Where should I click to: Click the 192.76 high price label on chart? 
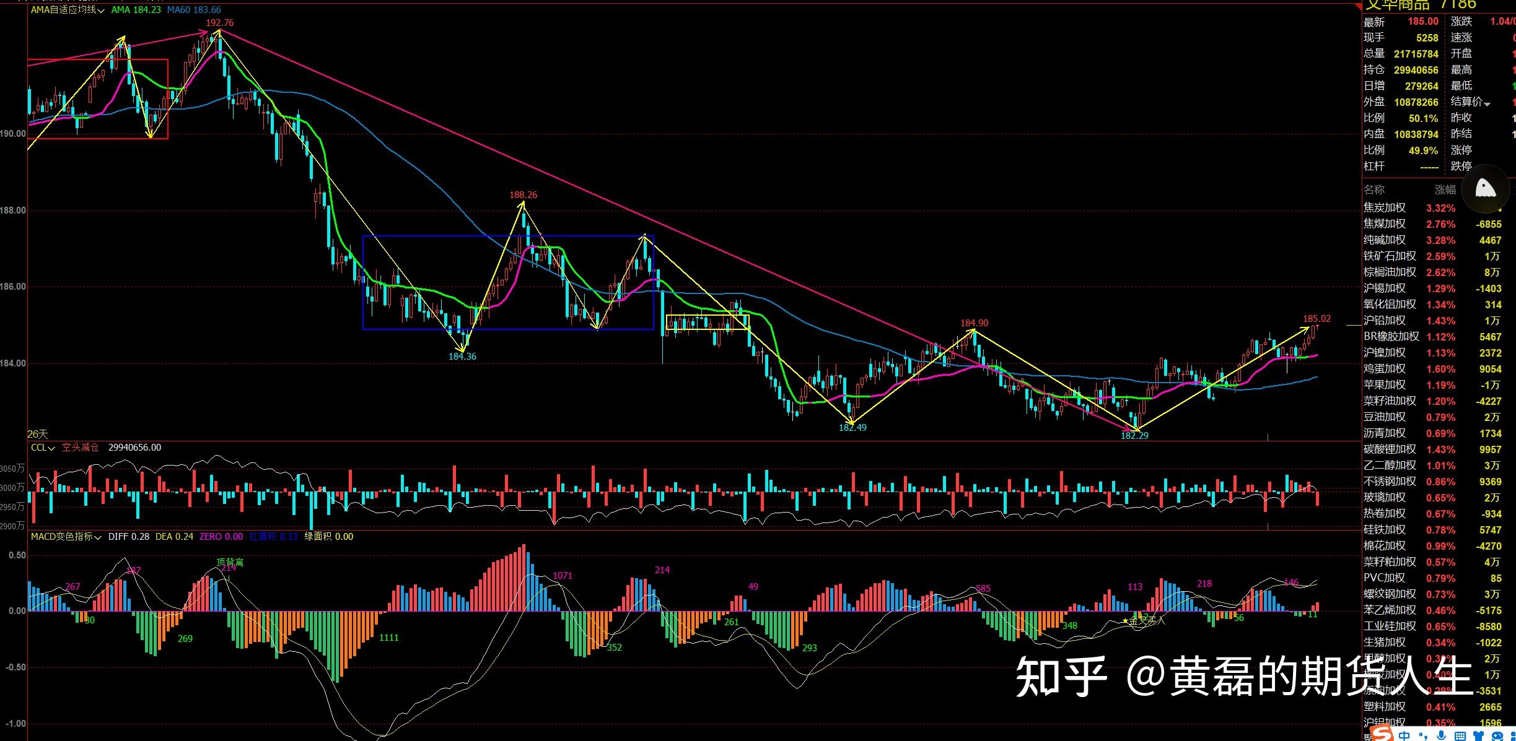tap(220, 23)
